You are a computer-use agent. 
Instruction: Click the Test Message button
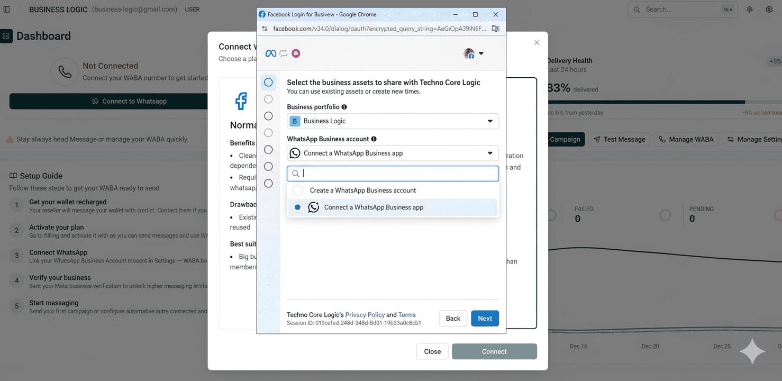click(x=619, y=139)
